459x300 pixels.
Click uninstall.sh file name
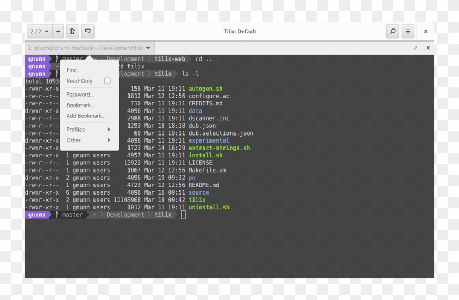pyautogui.click(x=209, y=207)
